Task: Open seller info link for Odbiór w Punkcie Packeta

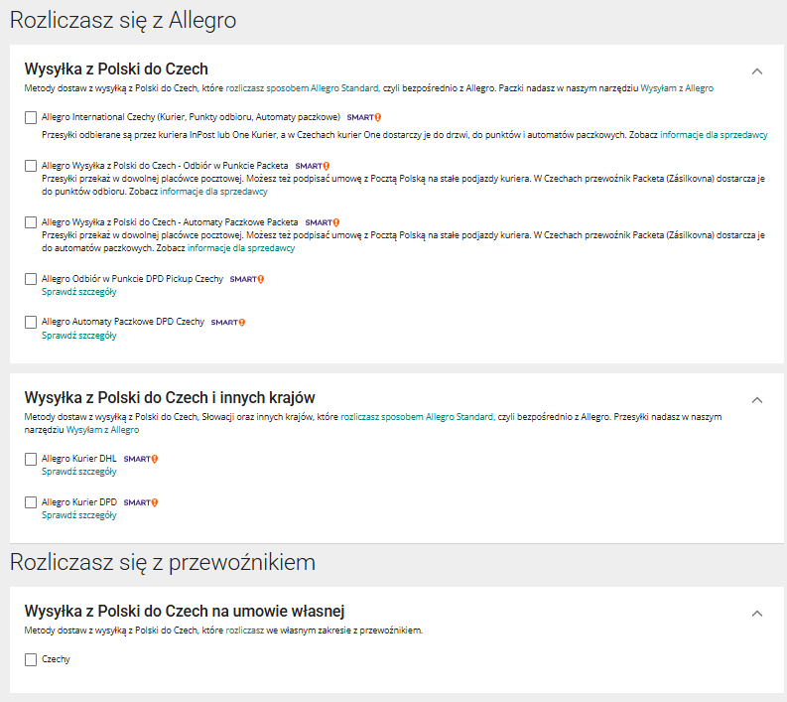Action: tap(213, 192)
